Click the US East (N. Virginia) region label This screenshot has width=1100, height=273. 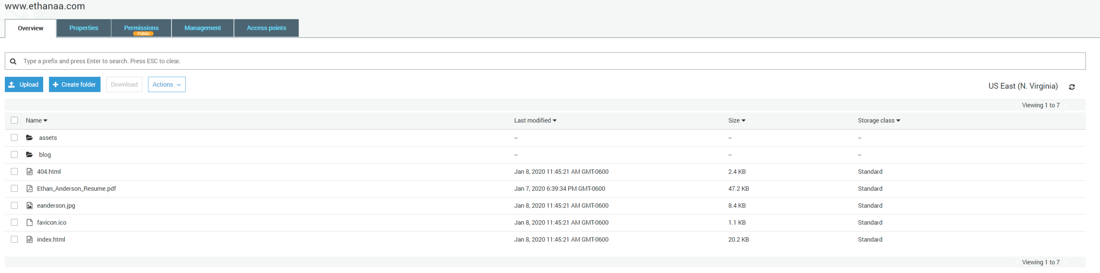1023,86
